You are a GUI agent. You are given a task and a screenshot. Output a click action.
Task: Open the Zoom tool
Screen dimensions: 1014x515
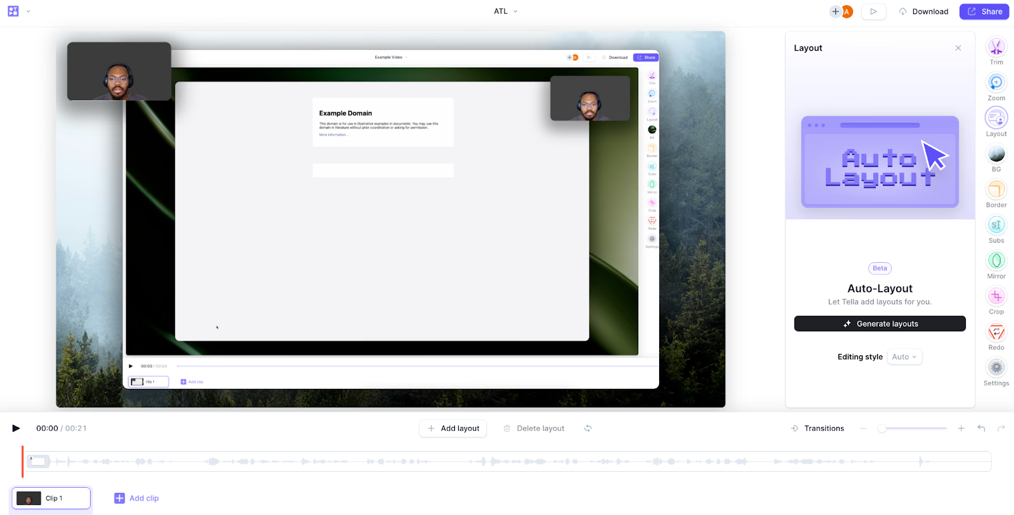pos(996,87)
